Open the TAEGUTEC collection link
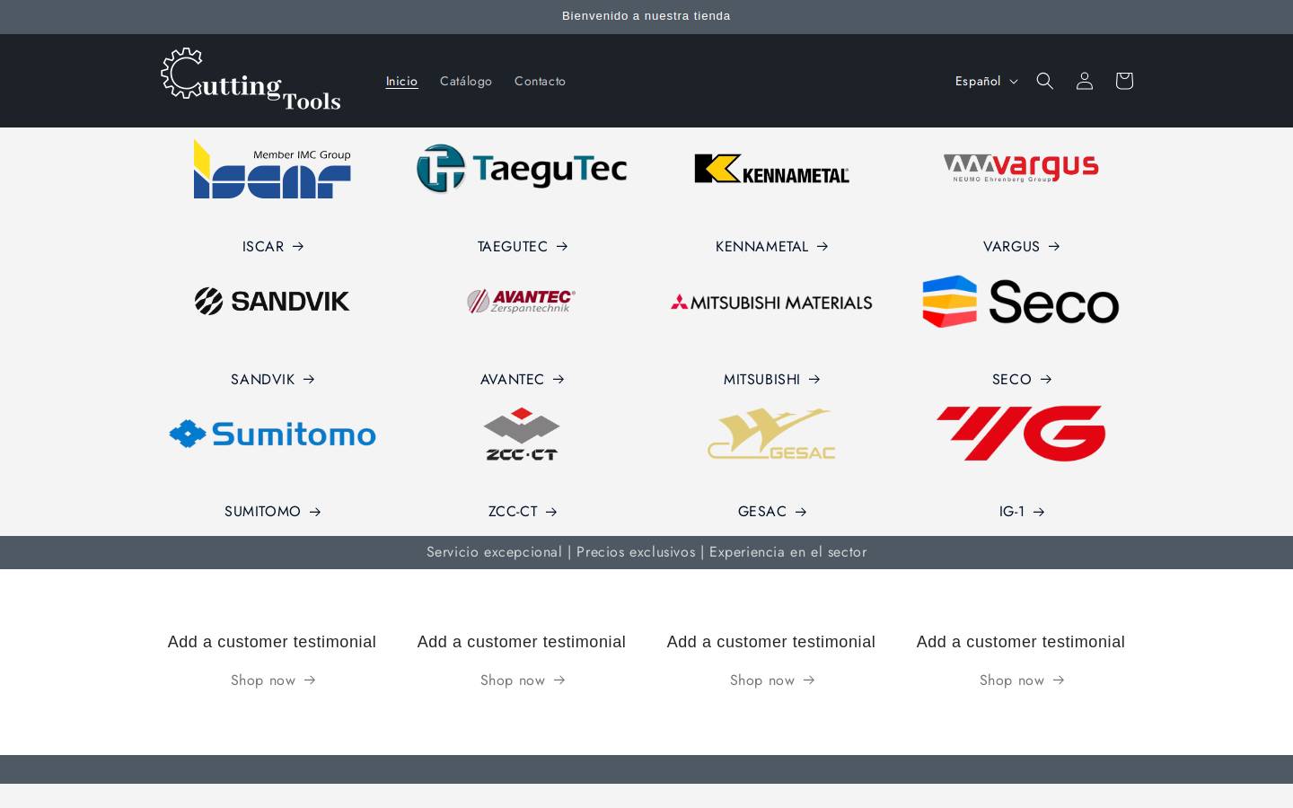The height and width of the screenshot is (808, 1293). click(x=523, y=246)
